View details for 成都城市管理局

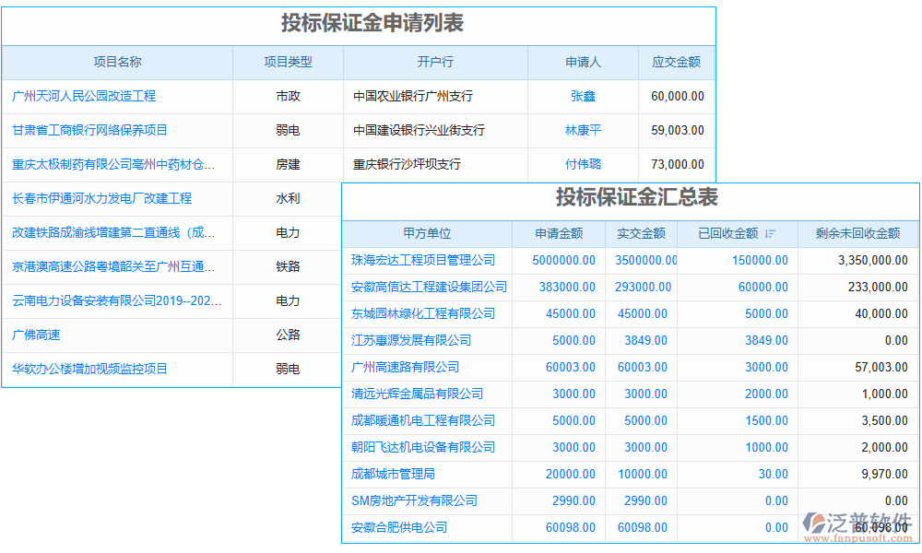point(392,474)
